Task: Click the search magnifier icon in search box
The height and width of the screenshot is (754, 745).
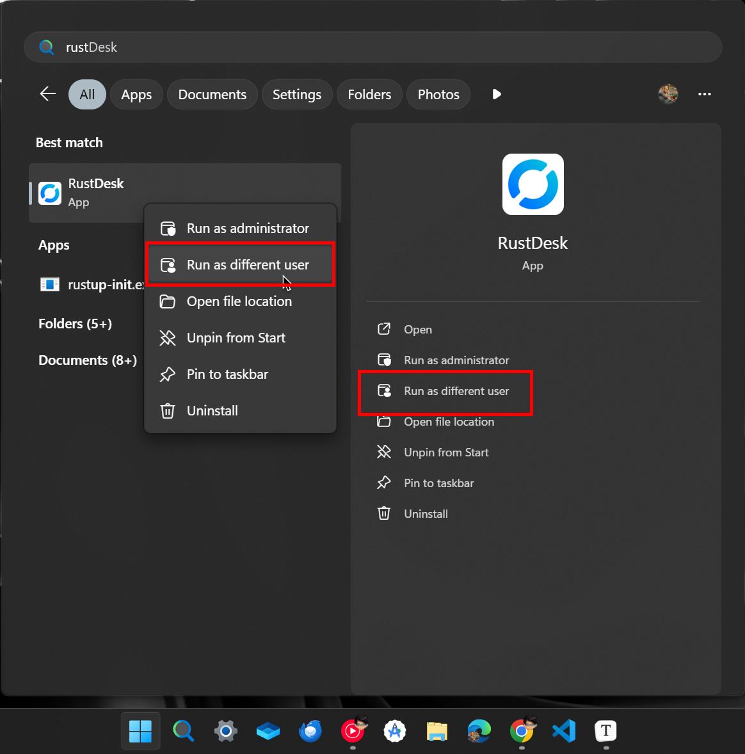Action: (47, 47)
